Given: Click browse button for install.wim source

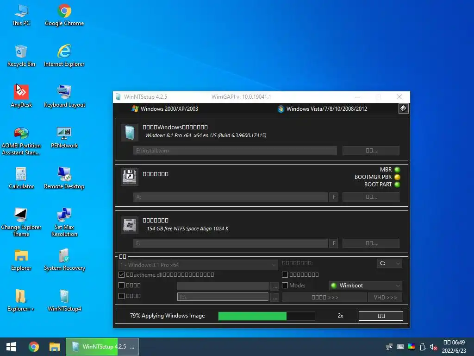Looking at the screenshot, I should [x=371, y=151].
